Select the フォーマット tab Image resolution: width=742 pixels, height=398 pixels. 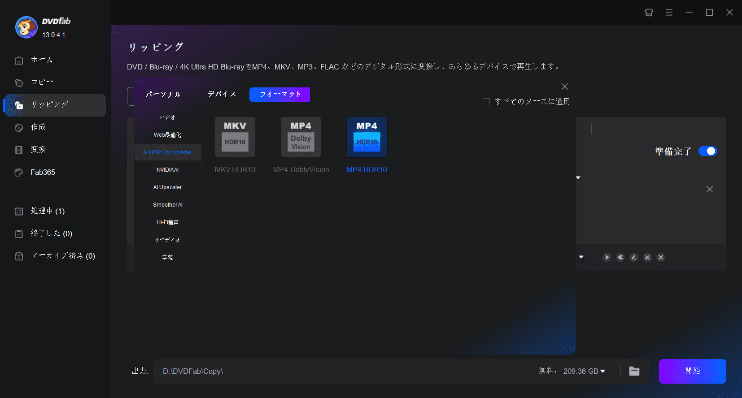pyautogui.click(x=279, y=95)
